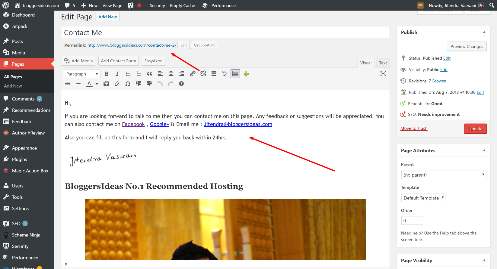Open the WordPress logo menu
The width and height of the screenshot is (497, 269).
(6, 5)
